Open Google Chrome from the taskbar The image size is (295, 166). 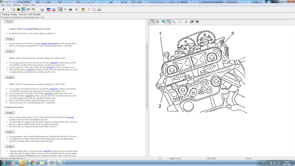32,163
